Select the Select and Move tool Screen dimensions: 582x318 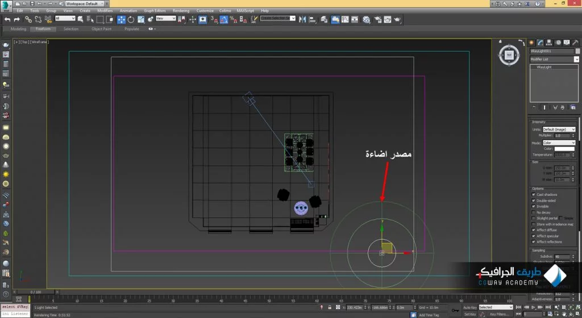(121, 19)
